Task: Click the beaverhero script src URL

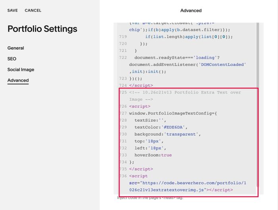Action: tap(187, 186)
